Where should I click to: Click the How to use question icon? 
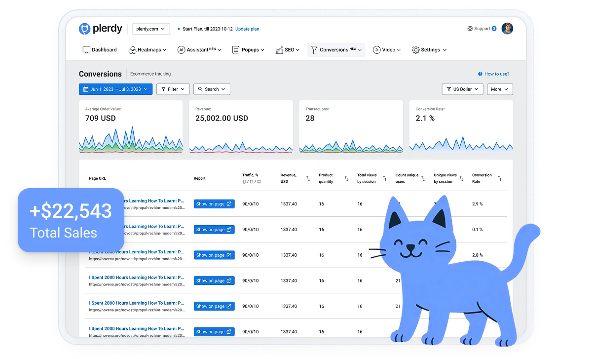480,74
